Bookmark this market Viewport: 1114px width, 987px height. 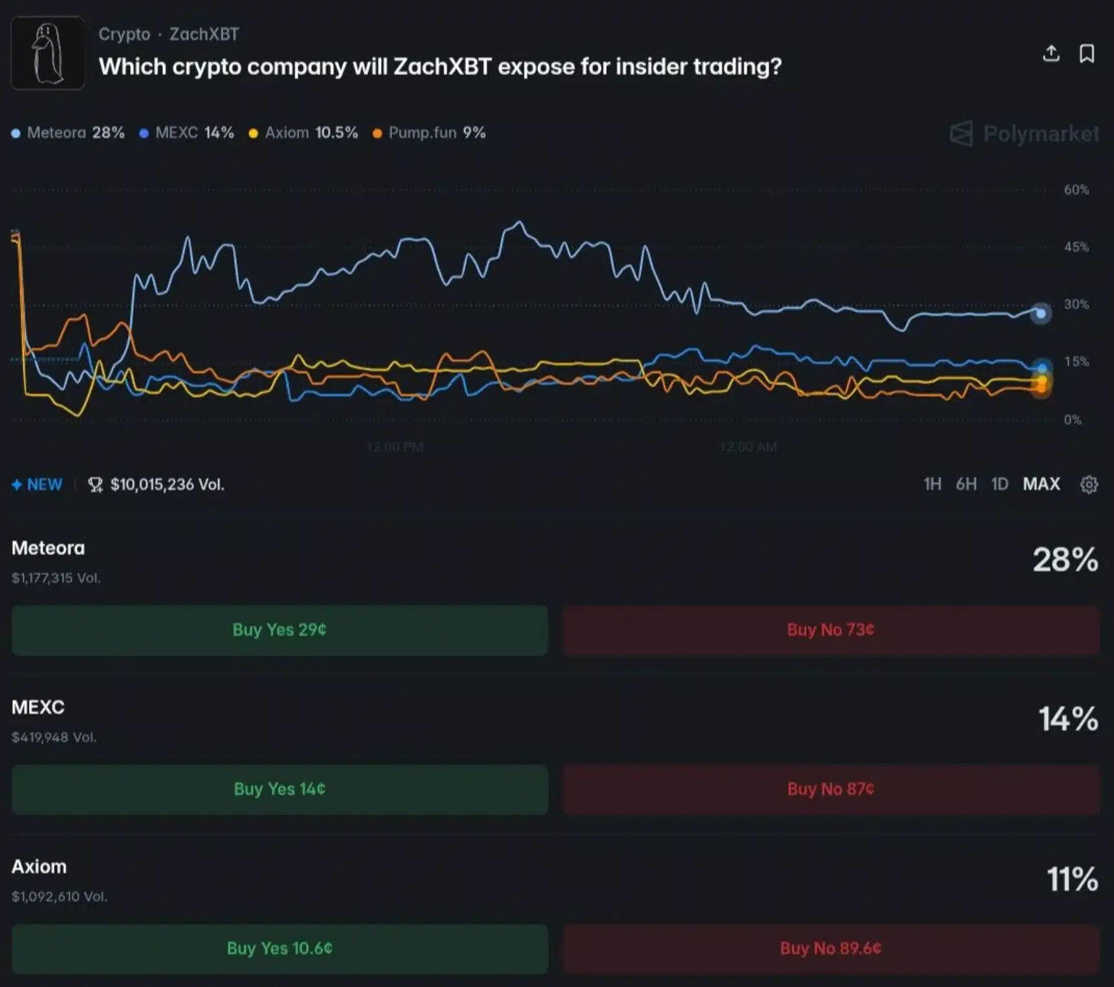(x=1089, y=54)
